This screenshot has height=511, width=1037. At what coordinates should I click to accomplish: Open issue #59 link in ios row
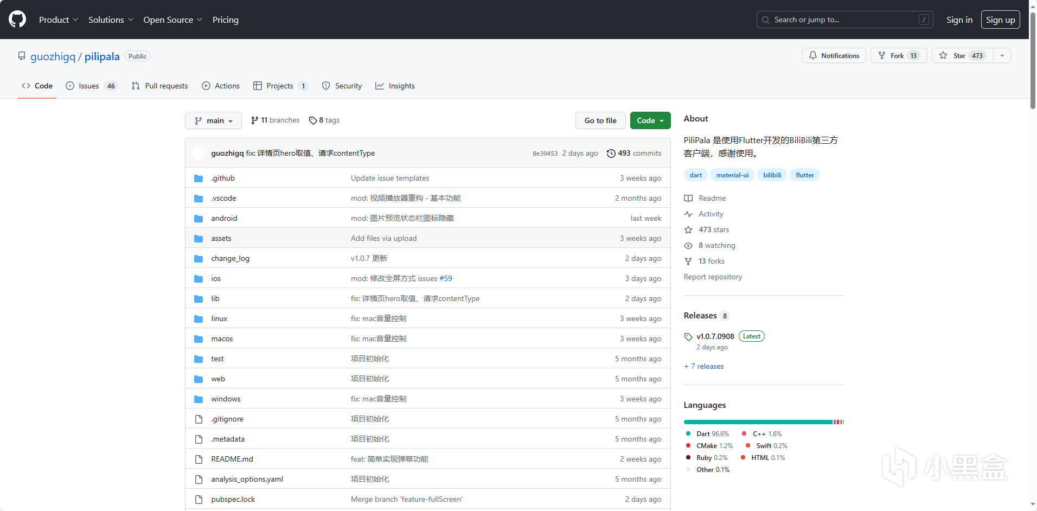click(x=446, y=278)
